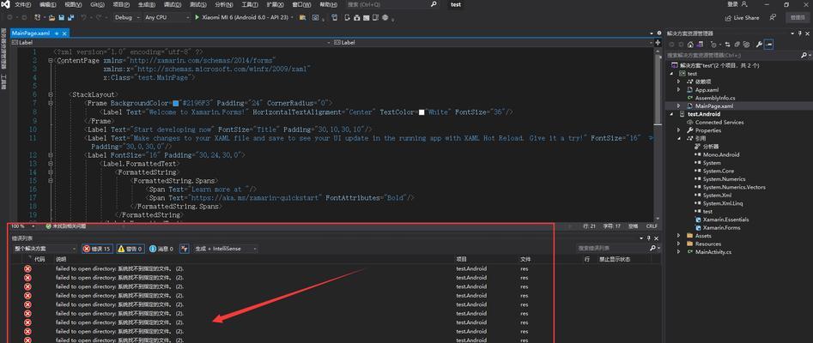Toggle the 警告 0 warnings filter
Image resolution: width=813 pixels, height=343 pixels.
coord(130,249)
